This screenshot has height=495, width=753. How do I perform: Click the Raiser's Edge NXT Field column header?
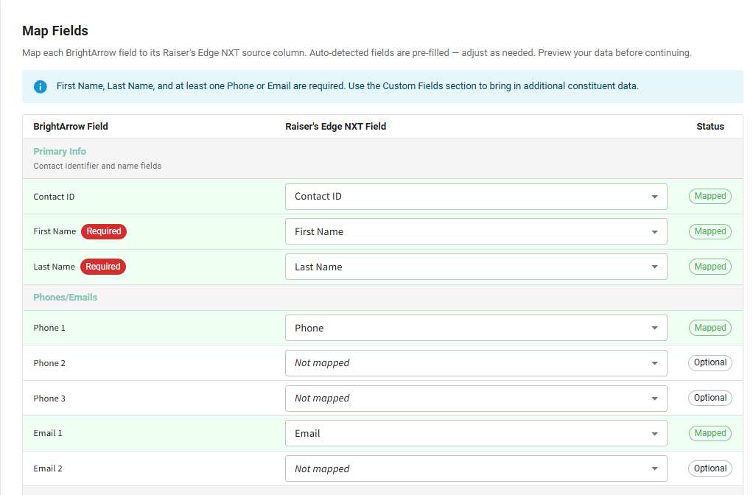(336, 127)
